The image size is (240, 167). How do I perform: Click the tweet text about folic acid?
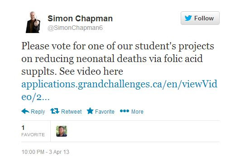click(118, 58)
